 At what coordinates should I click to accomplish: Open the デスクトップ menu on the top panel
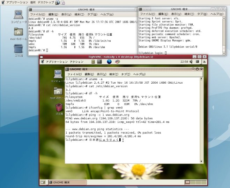click(46, 2)
